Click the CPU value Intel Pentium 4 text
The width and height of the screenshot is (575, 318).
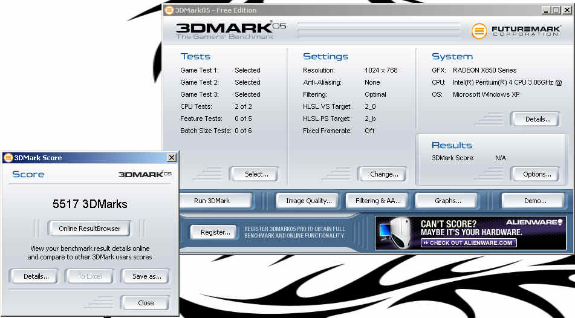507,82
